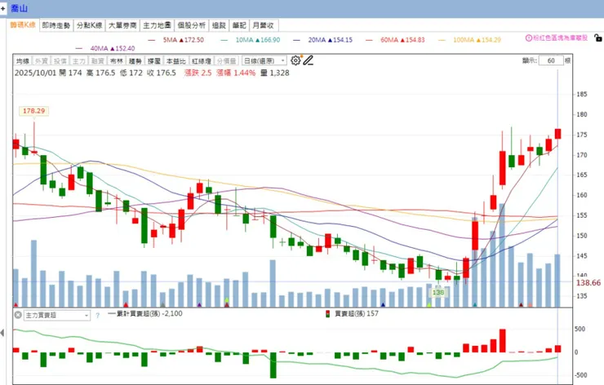
Task: Switch to the 籌碼K線 tab
Action: 23,25
